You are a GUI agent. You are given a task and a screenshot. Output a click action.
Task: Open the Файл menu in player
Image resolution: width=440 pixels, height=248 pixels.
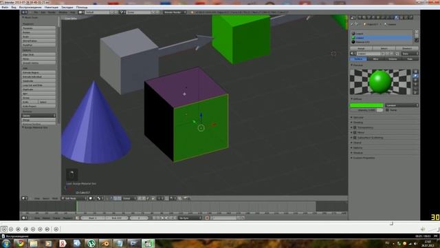pyautogui.click(x=5, y=8)
